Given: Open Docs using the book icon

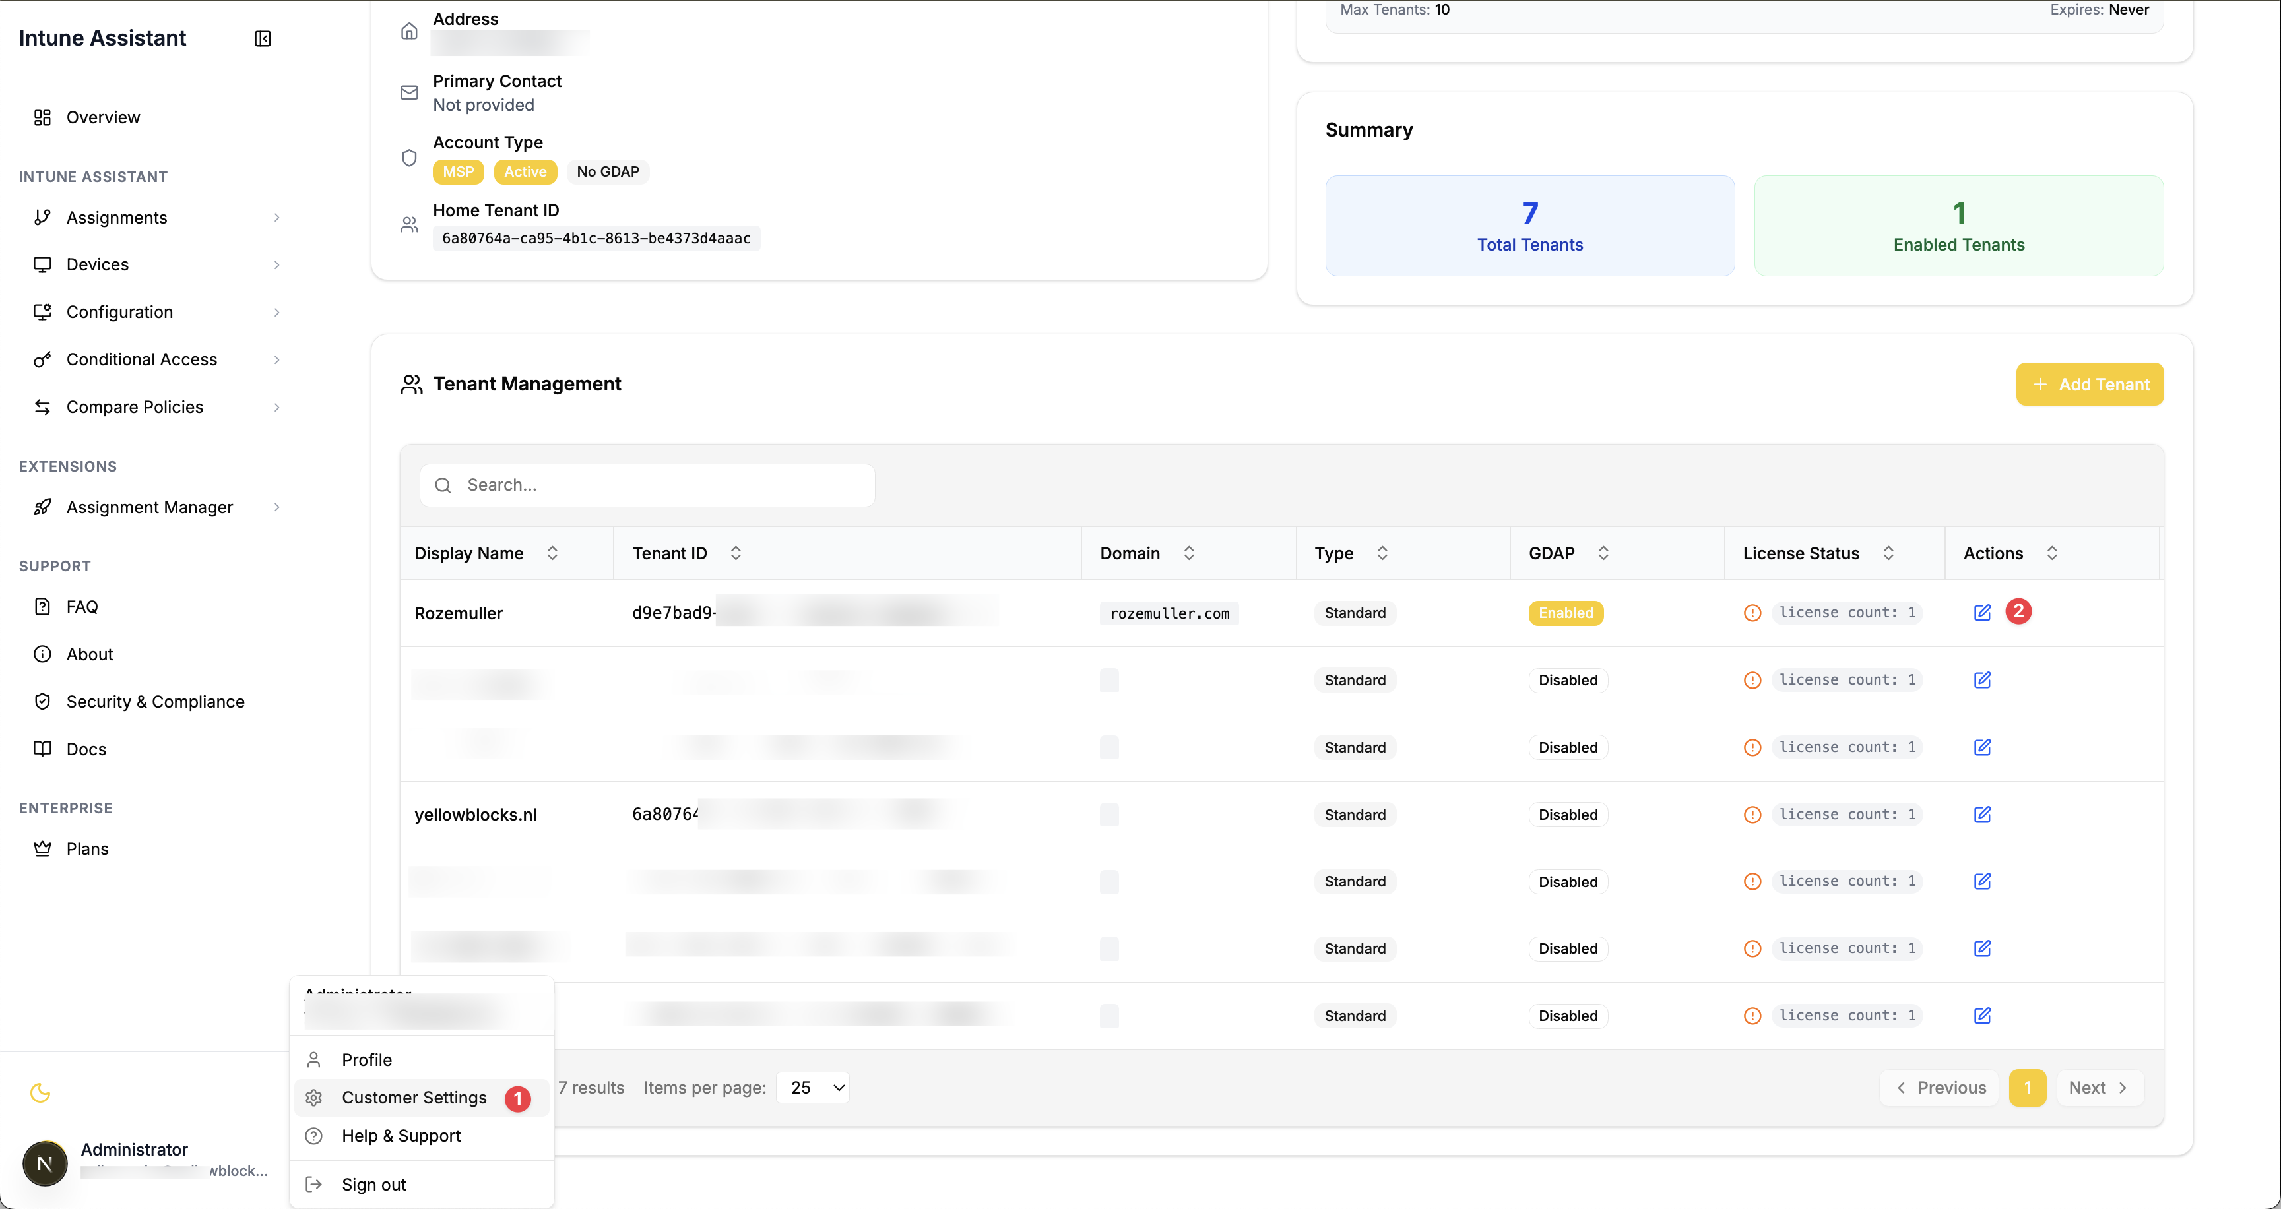Looking at the screenshot, I should 44,748.
